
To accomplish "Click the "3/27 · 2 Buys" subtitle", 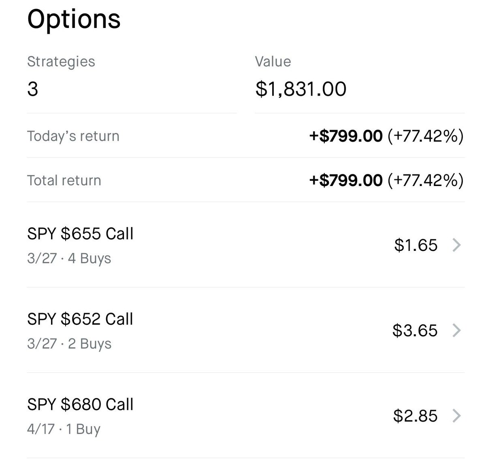I will pos(69,344).
